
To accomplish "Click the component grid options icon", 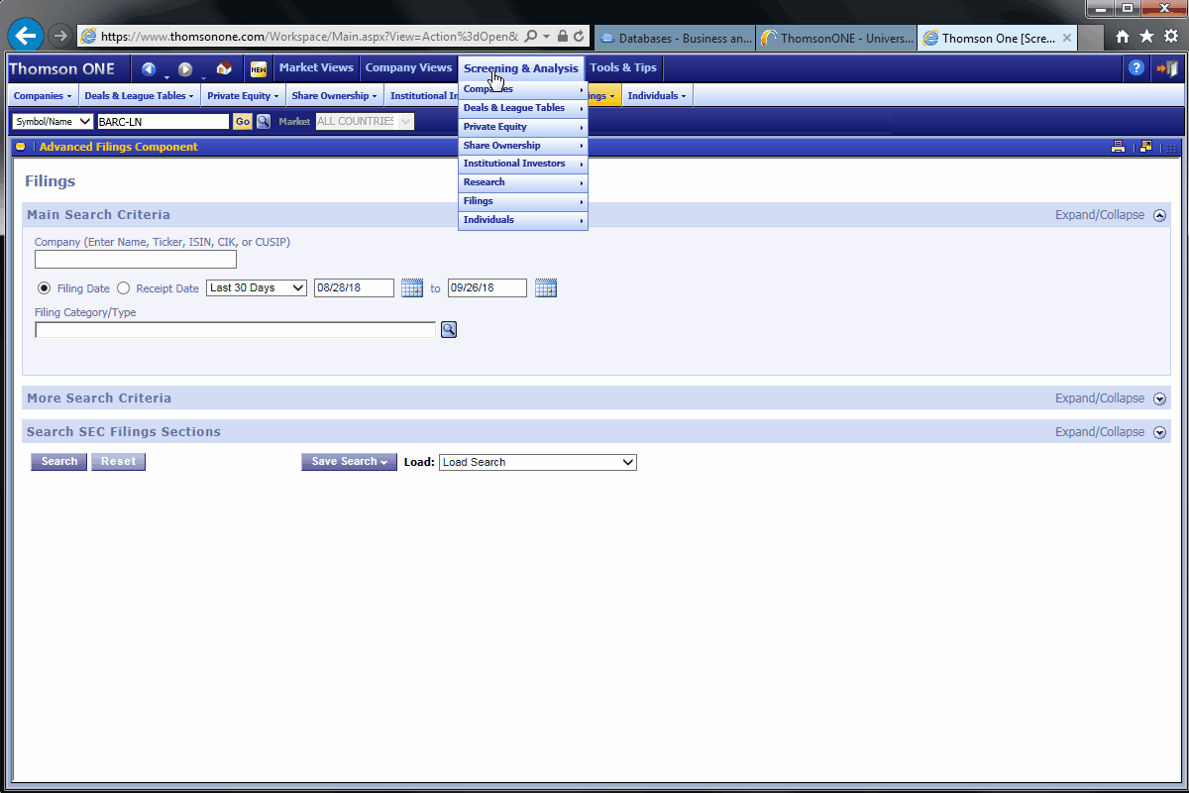I will (x=1172, y=147).
